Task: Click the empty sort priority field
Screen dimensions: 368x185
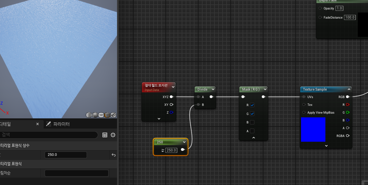Action: (x=76, y=173)
